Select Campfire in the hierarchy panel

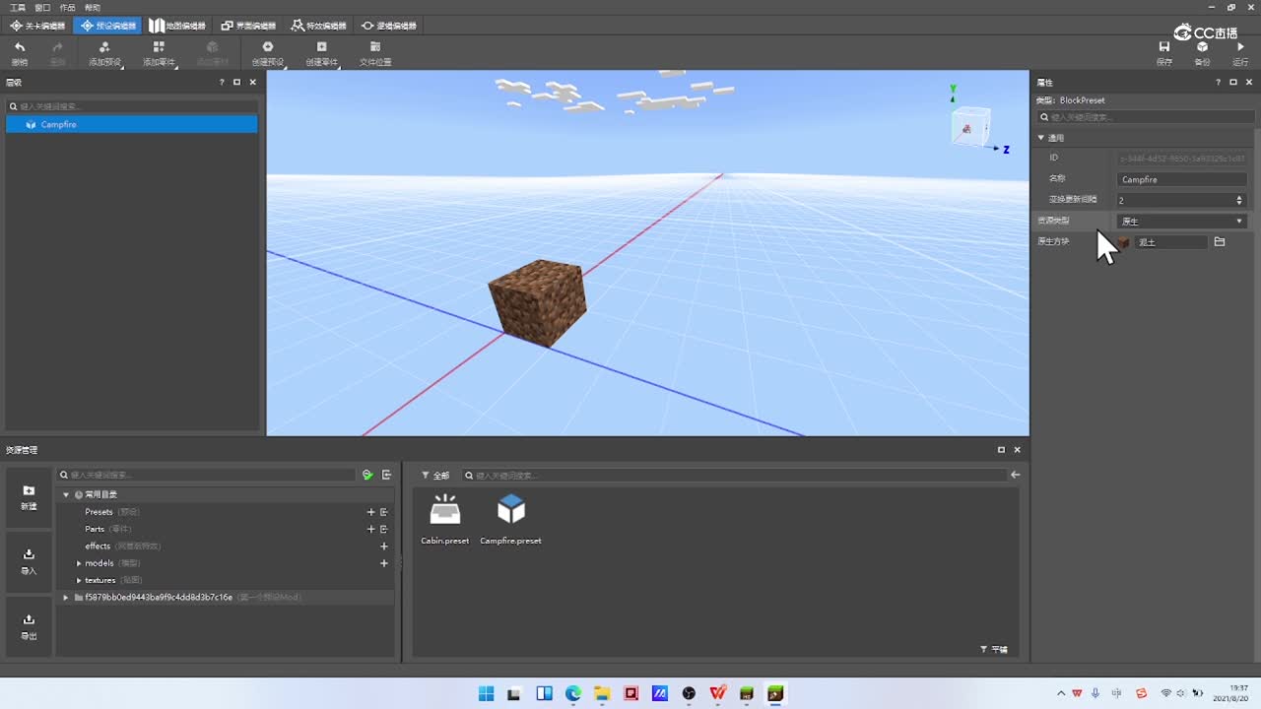[x=59, y=125]
